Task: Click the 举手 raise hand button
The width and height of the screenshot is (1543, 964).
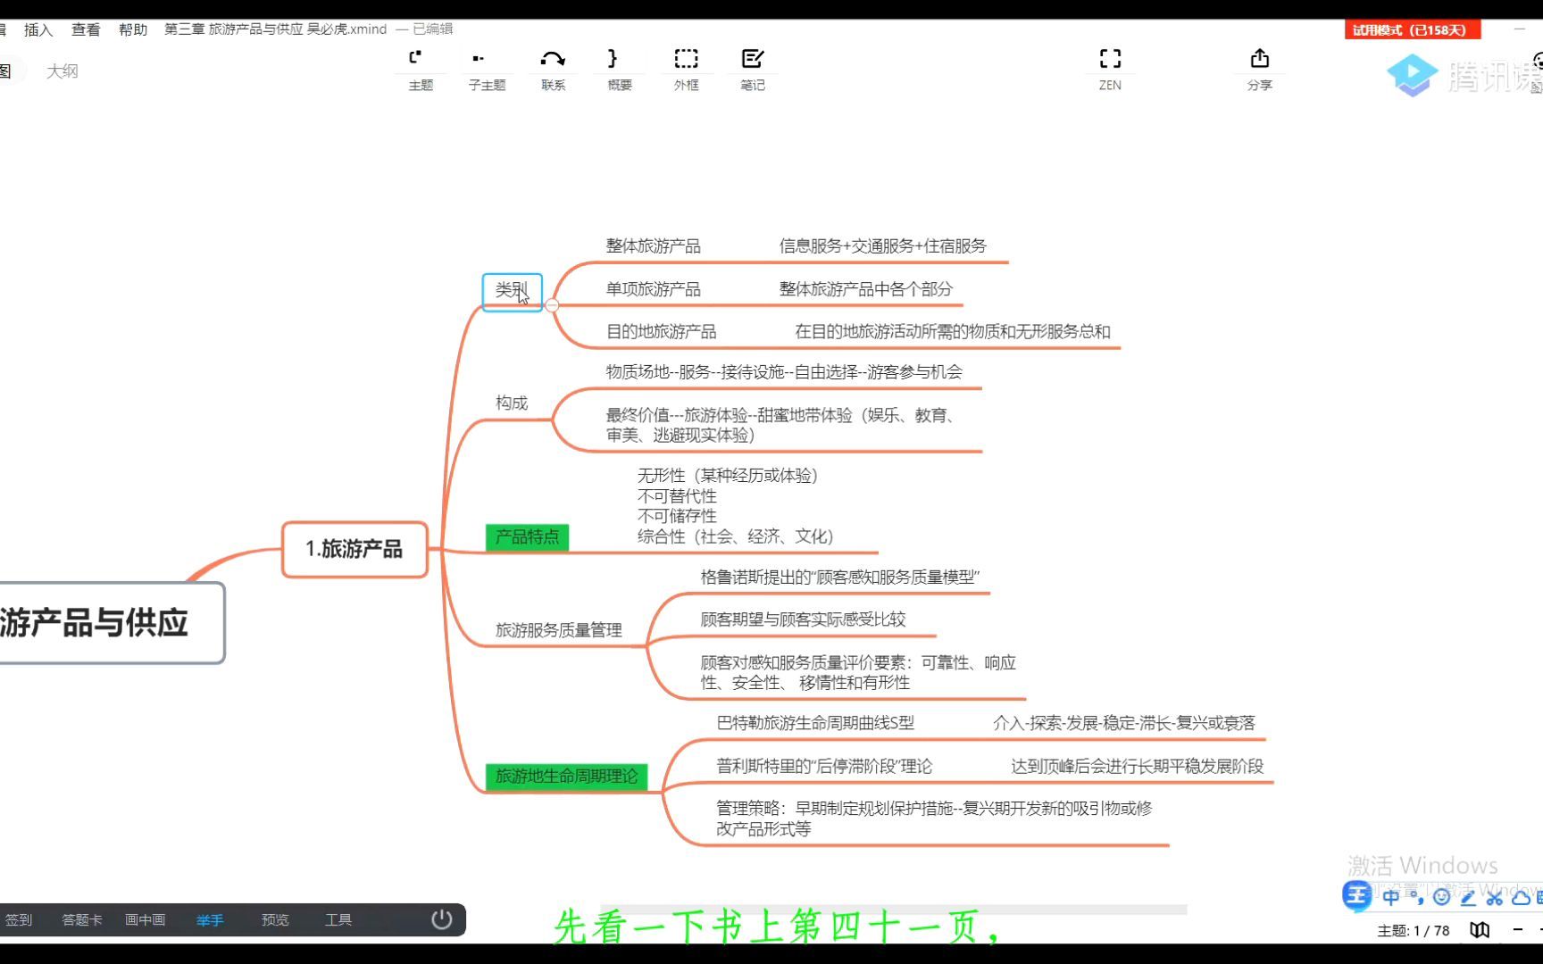Action: pyautogui.click(x=210, y=919)
